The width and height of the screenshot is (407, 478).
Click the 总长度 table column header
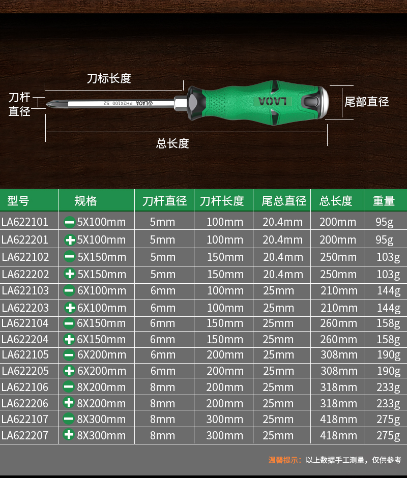coord(336,201)
